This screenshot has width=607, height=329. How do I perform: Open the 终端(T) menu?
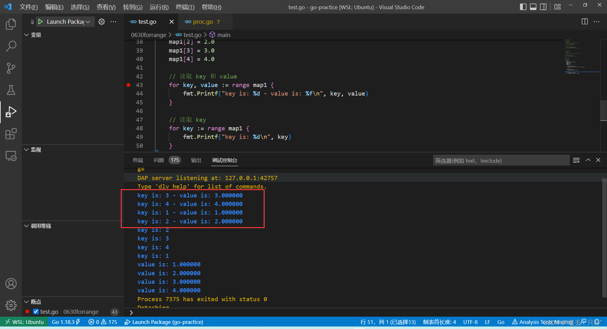tap(185, 7)
